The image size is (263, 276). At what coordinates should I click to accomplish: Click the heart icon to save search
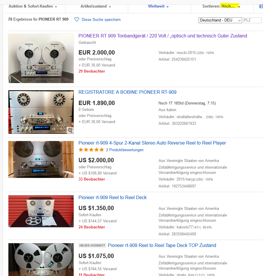pyautogui.click(x=77, y=19)
